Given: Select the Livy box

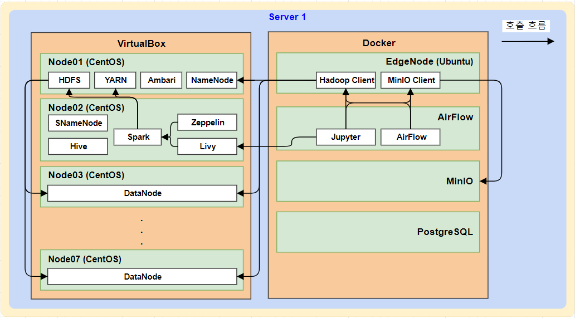Looking at the screenshot, I should click(x=207, y=146).
